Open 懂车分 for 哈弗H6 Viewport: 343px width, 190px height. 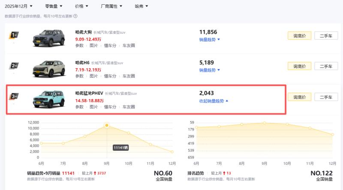[x=110, y=76]
